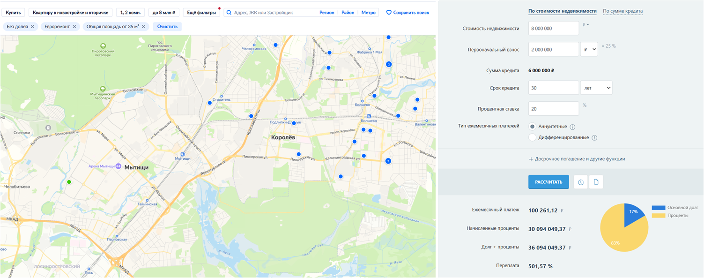
Task: Open Ещё фильтры additional filters
Action: point(201,13)
